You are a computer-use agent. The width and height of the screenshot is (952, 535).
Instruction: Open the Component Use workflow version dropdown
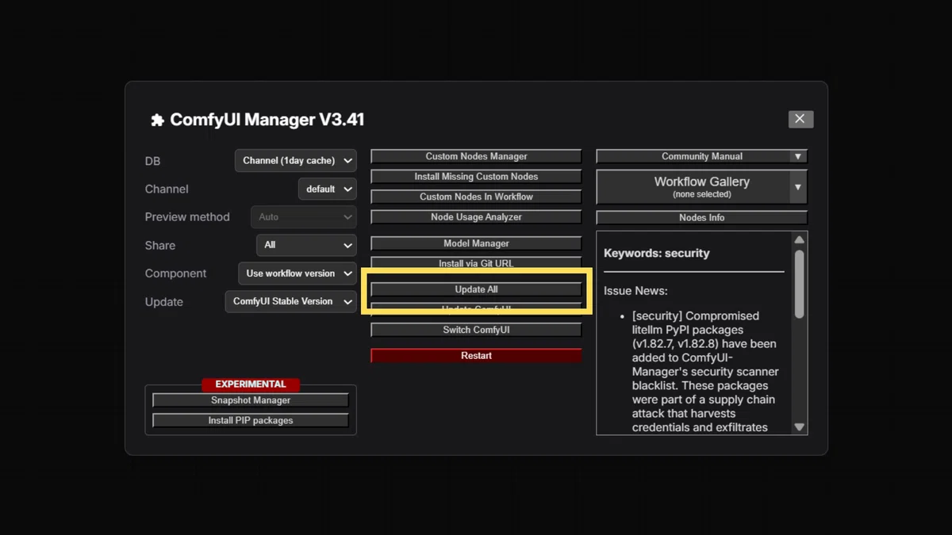pos(297,273)
